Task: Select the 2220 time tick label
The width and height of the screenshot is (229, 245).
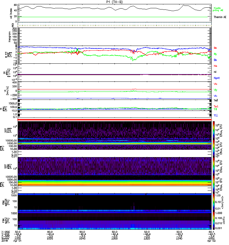Action: point(50,239)
